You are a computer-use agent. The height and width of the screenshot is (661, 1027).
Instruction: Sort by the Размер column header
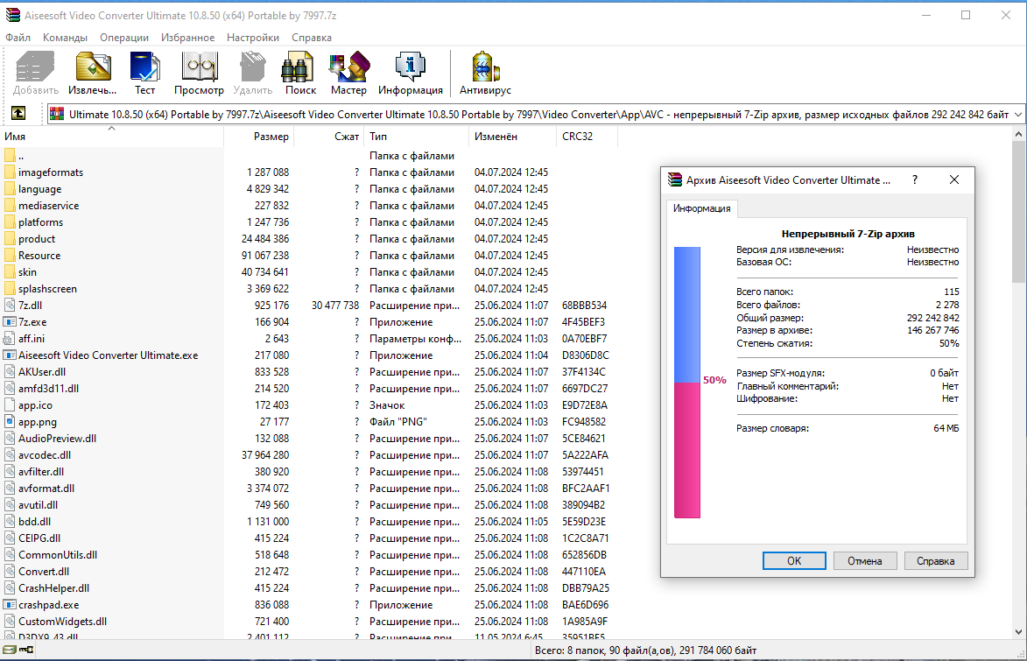point(258,137)
